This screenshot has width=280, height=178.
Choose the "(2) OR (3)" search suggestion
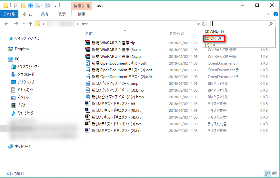(214, 38)
